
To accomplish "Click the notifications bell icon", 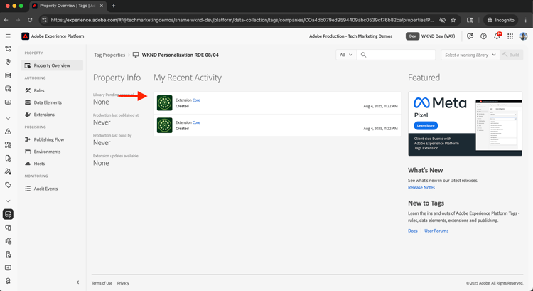I will 497,36.
